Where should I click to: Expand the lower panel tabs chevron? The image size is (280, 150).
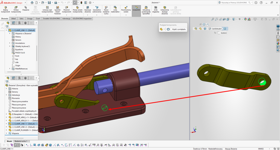pos(36,78)
